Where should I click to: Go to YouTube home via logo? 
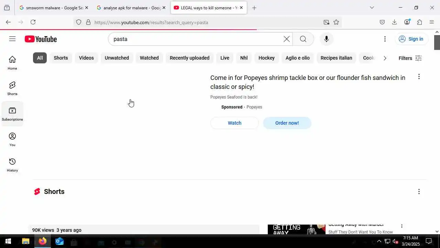click(41, 39)
